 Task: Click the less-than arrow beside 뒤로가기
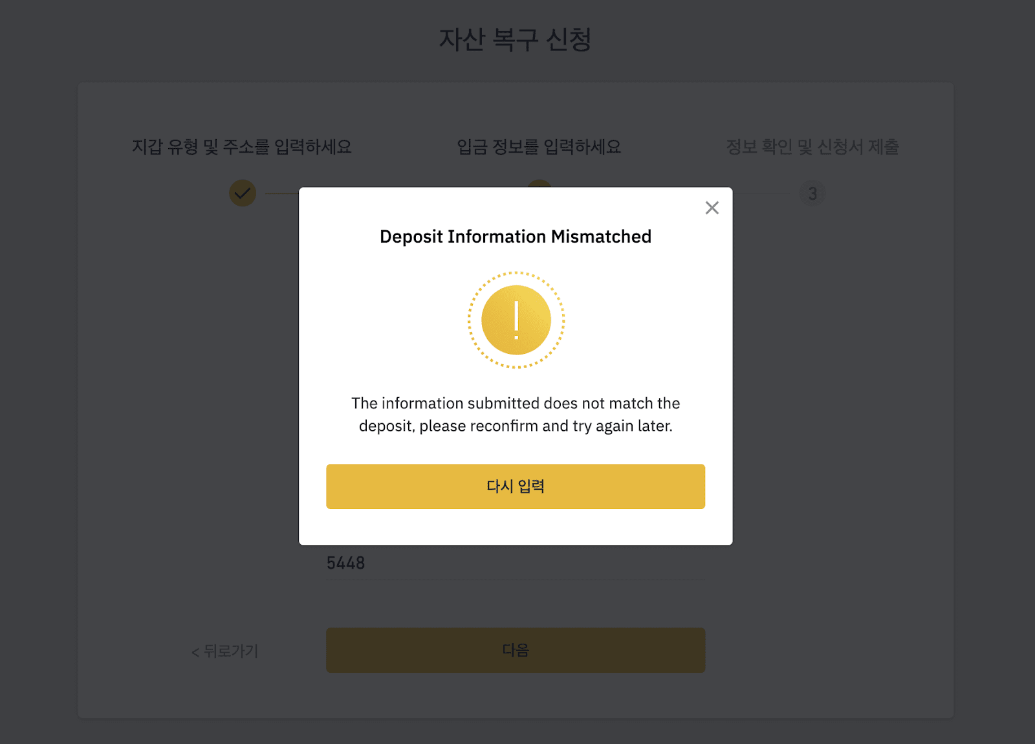pyautogui.click(x=195, y=652)
